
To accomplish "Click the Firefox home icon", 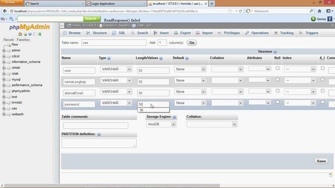I will (x=319, y=11).
